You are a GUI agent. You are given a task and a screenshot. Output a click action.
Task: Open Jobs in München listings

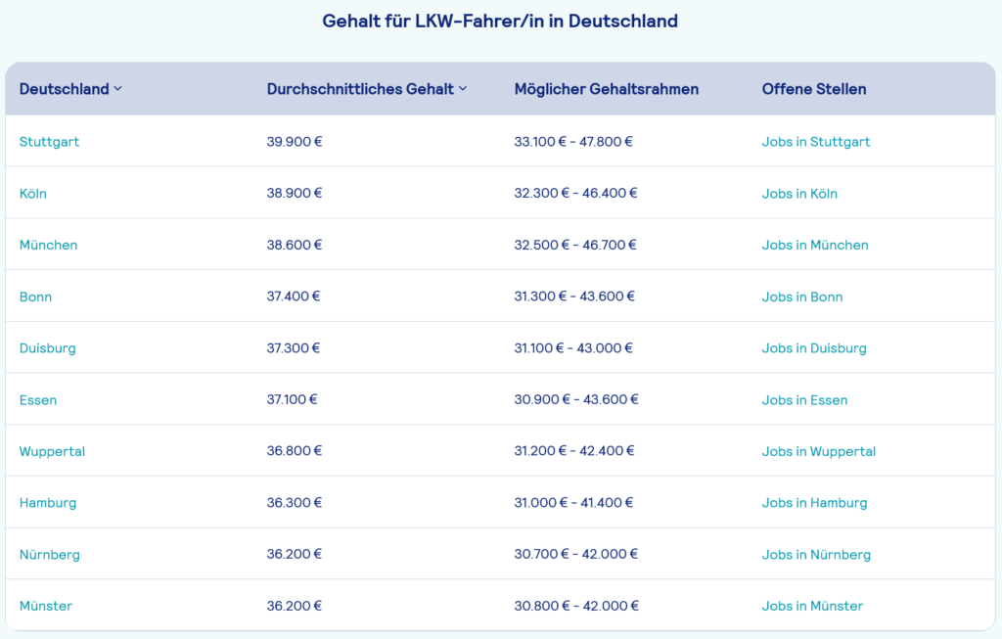coord(815,245)
